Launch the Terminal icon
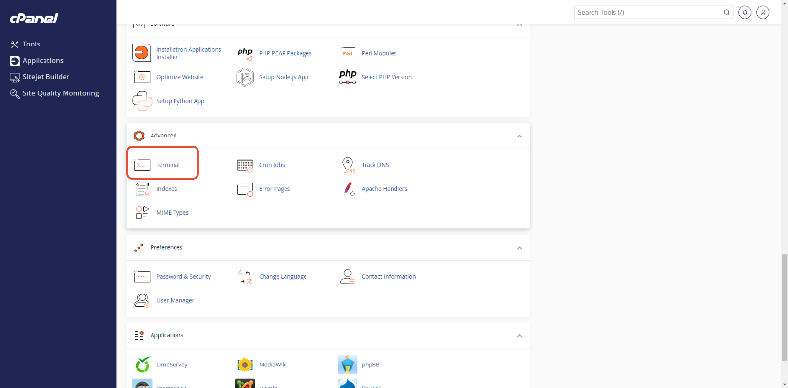The image size is (788, 388). point(142,165)
